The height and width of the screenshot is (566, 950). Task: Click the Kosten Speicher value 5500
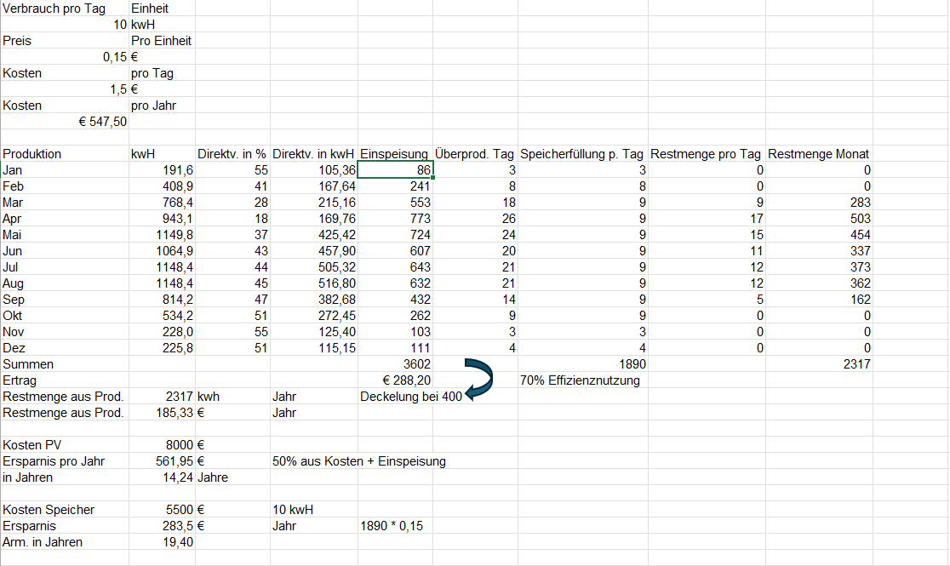coord(162,510)
